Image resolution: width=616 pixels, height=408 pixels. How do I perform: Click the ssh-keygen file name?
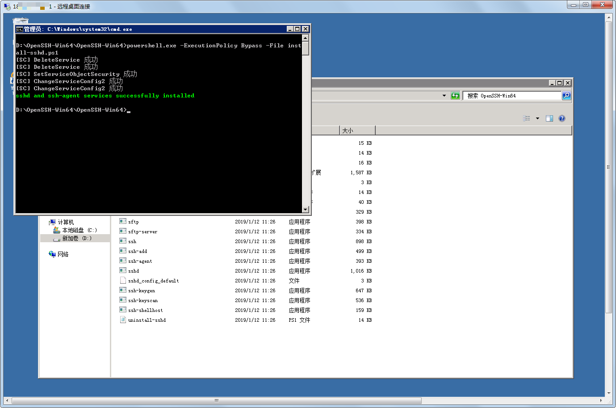(x=142, y=290)
